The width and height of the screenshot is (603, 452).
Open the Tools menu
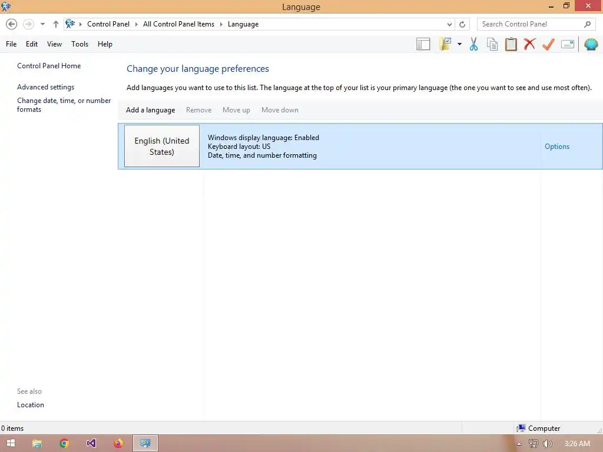[79, 44]
